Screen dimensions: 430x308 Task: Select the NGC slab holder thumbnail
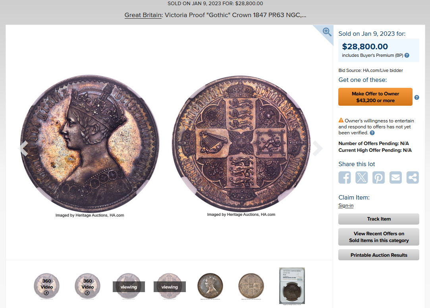[x=292, y=286]
